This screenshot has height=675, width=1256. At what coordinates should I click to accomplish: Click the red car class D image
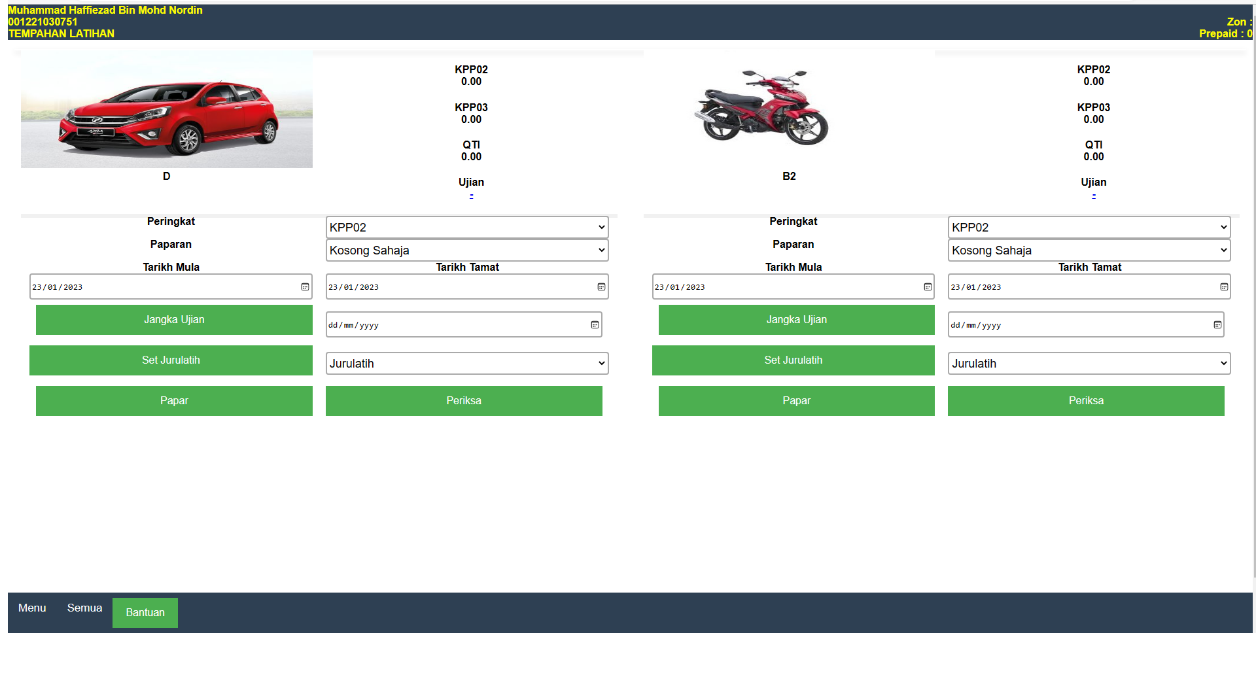coord(167,110)
